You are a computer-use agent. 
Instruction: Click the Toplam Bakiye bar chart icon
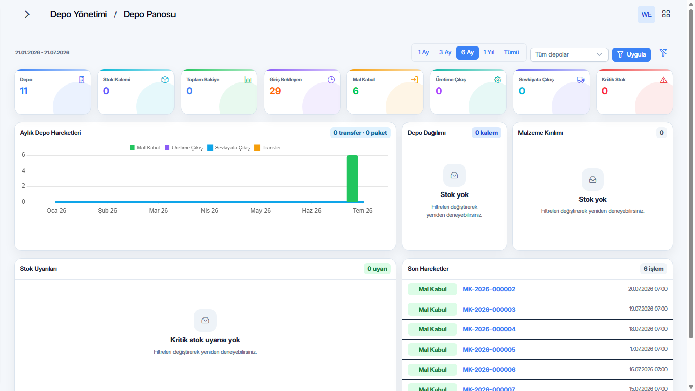click(248, 80)
